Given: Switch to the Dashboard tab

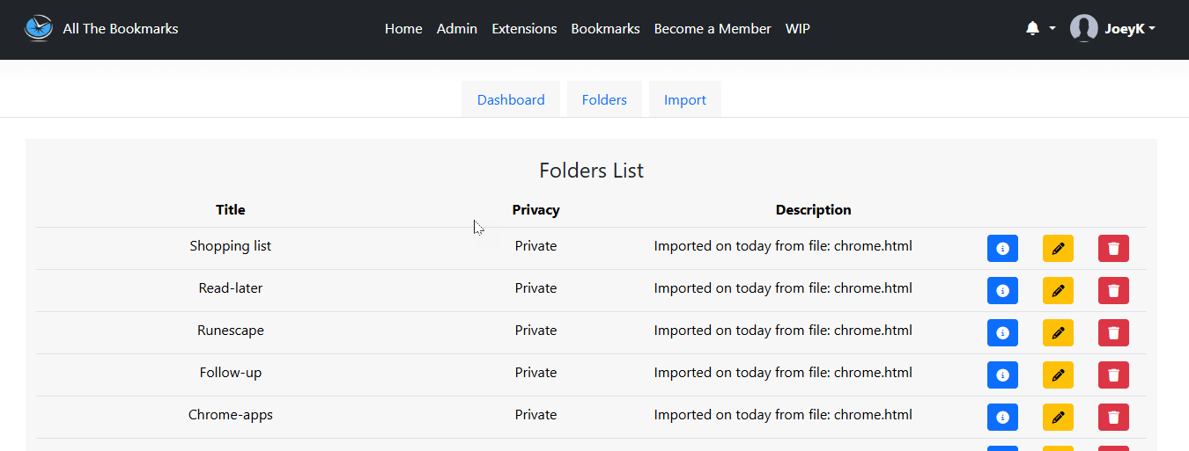Looking at the screenshot, I should click(511, 99).
